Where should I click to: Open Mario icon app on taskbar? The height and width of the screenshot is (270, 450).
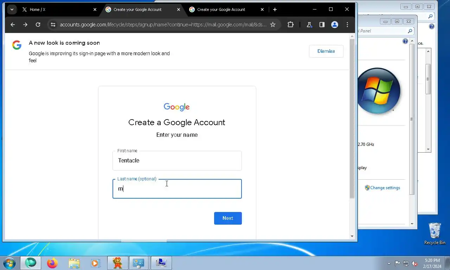pyautogui.click(x=117, y=263)
